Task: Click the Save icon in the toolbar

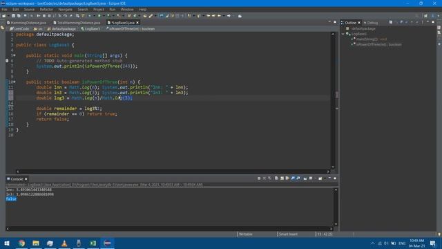Action: (x=13, y=16)
